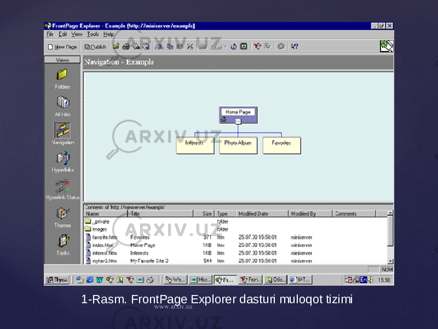Screen dimensions: 438x329
Task: Open Hyperlink Status view
Action: 62,189
